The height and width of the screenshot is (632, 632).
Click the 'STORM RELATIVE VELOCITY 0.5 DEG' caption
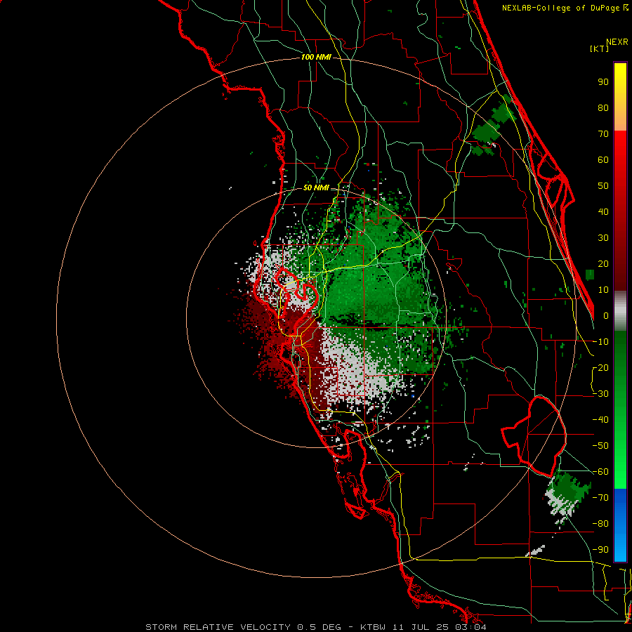(x=243, y=627)
